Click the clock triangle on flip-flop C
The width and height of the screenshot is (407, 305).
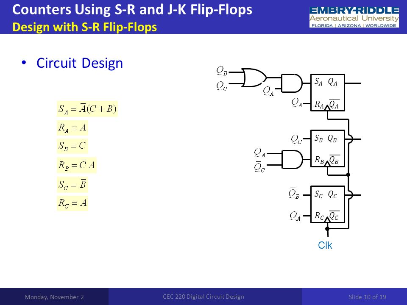(328, 220)
